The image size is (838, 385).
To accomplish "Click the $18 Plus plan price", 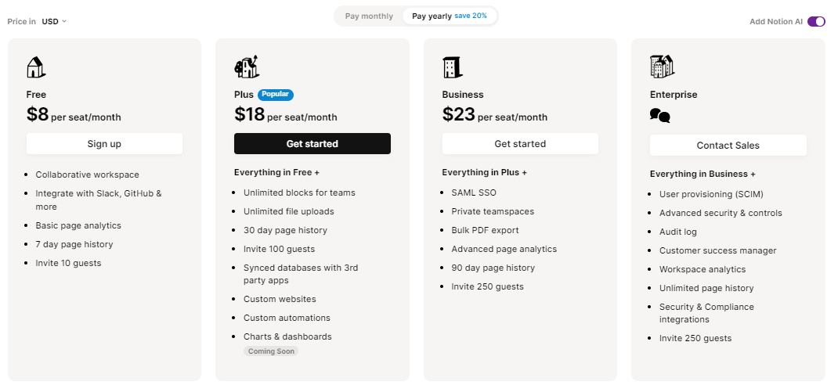I will click(x=250, y=113).
